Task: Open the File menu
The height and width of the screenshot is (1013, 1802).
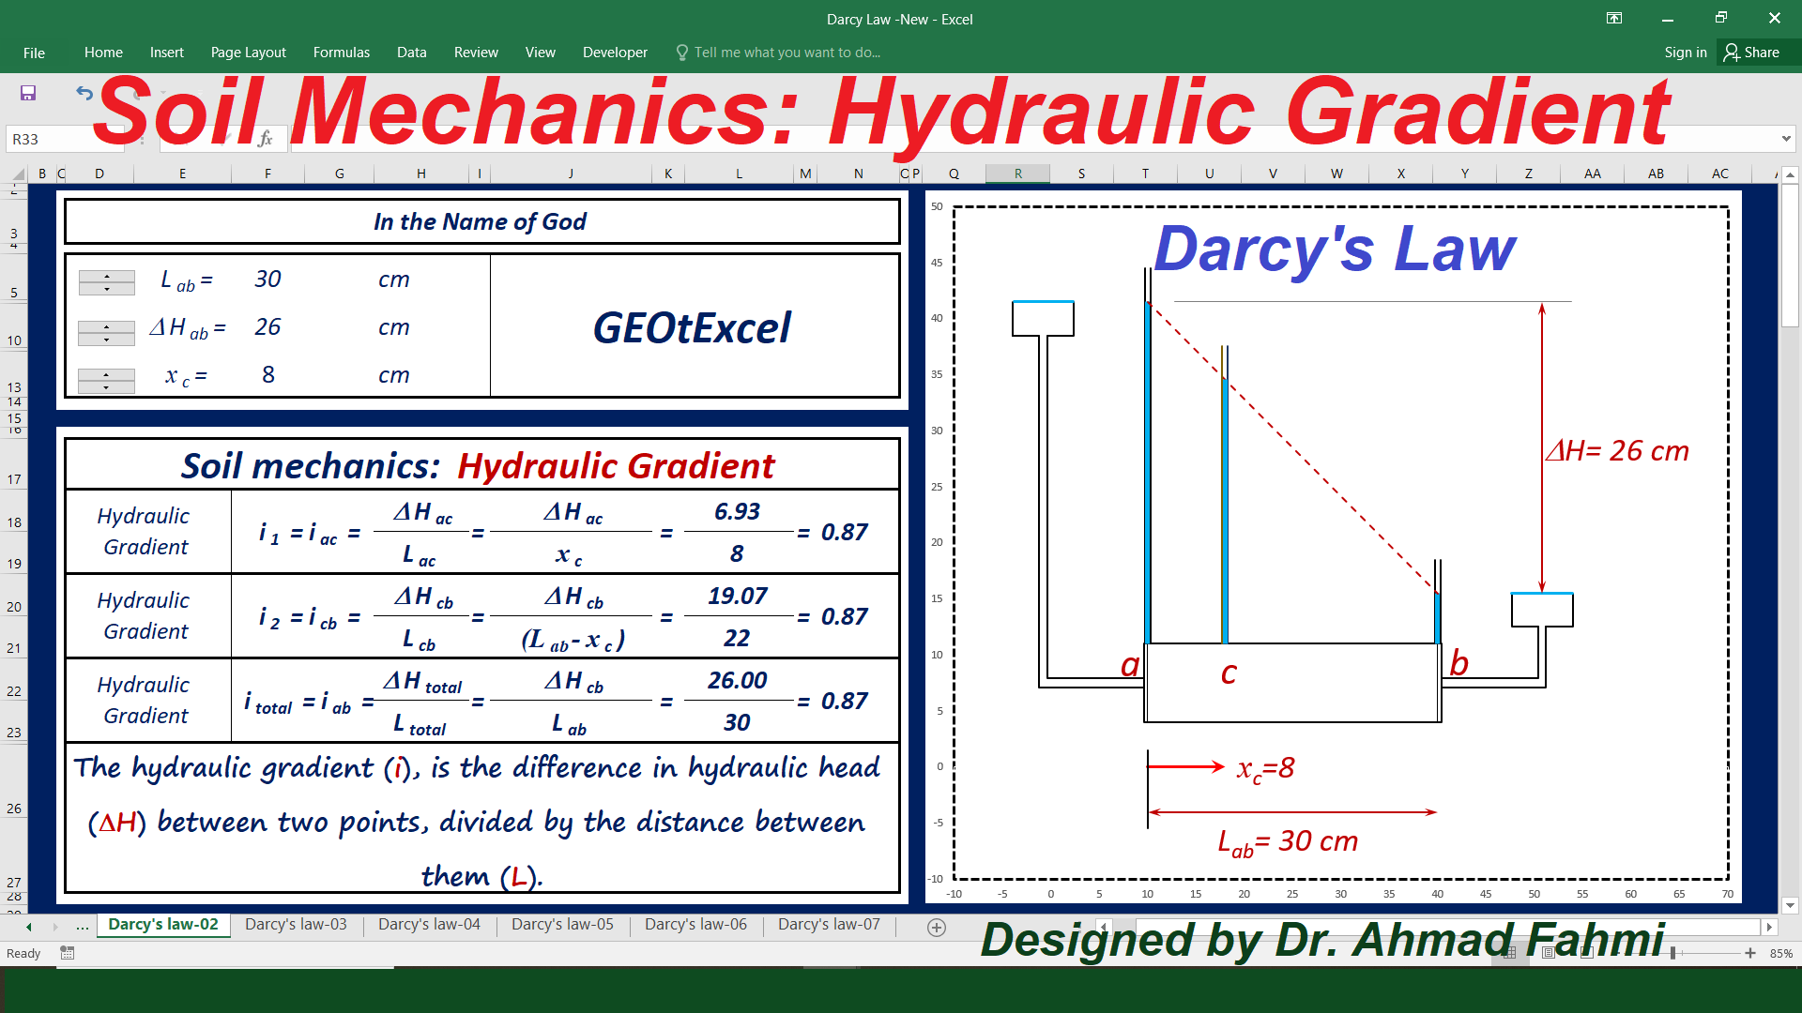Action: point(34,53)
